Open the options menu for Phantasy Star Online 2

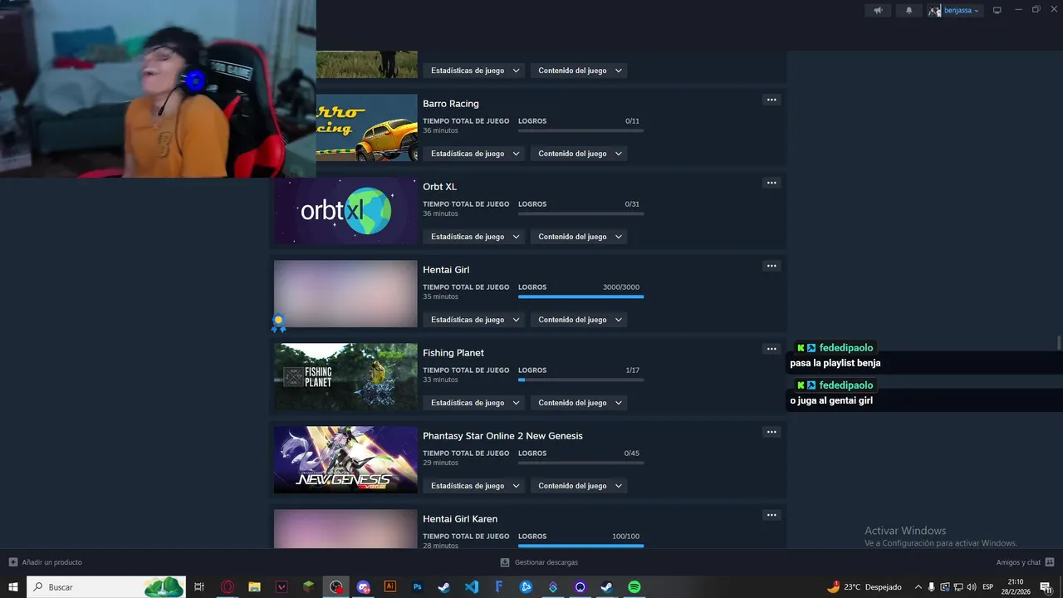click(x=772, y=432)
